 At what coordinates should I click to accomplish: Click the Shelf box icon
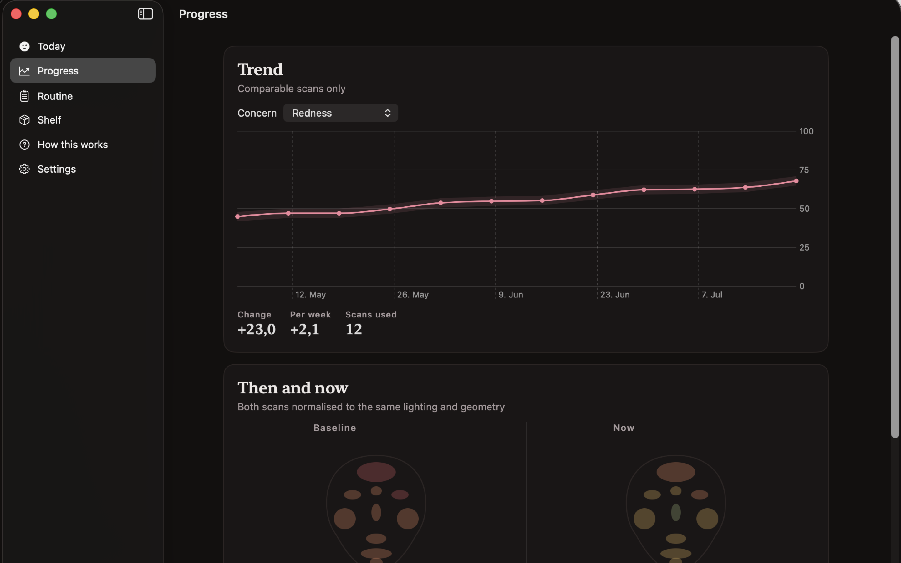click(x=25, y=120)
